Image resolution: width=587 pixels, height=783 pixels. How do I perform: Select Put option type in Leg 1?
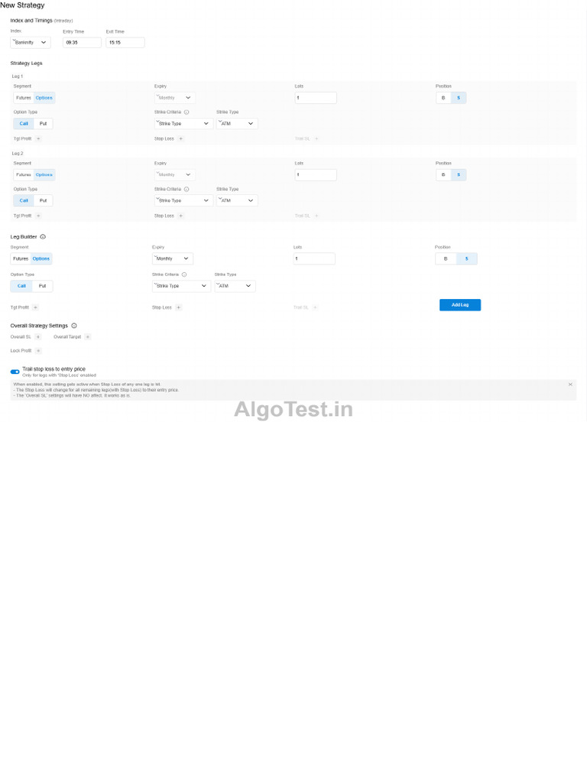pos(43,123)
